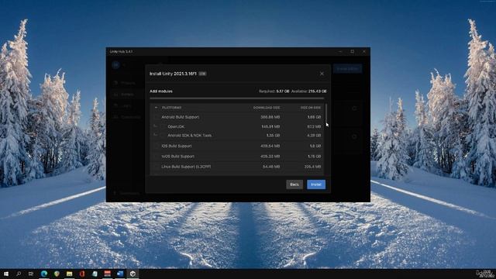The image size is (496, 279).
Task: Click the Download Size column header
Action: click(x=267, y=108)
